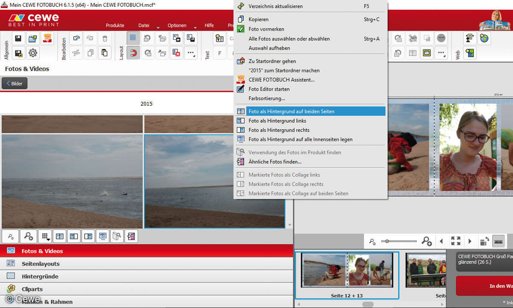Viewport: 513px width, 308px height.
Task: Expand more Layout tools (three dots)
Action: [x=191, y=53]
